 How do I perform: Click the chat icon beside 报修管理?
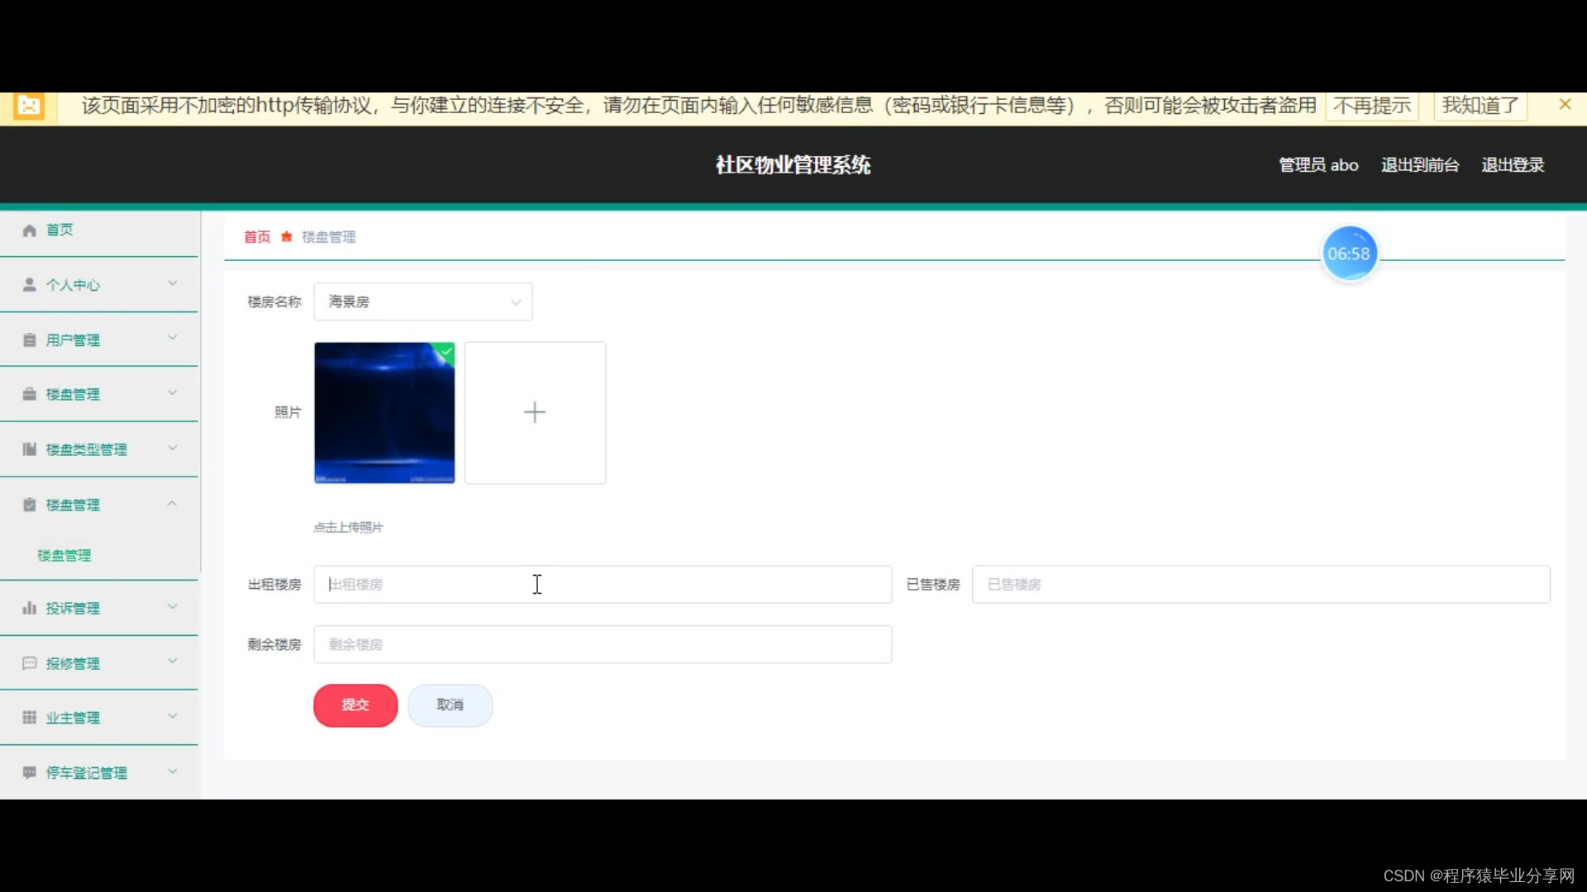pos(30,663)
